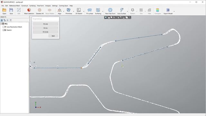Open a file with the Open icon
The height and width of the screenshot is (116, 206).
click(4, 11)
